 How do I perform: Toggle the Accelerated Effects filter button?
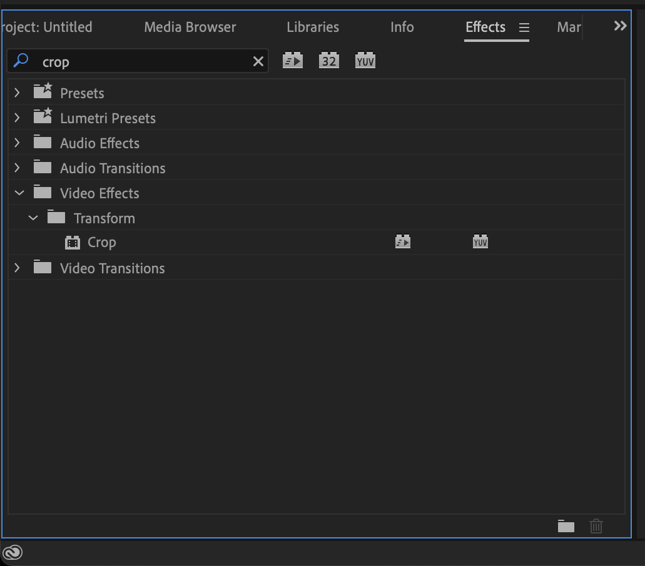tap(293, 61)
